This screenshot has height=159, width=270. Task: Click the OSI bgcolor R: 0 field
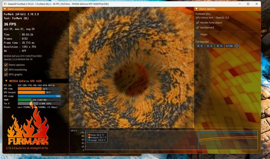point(200,46)
